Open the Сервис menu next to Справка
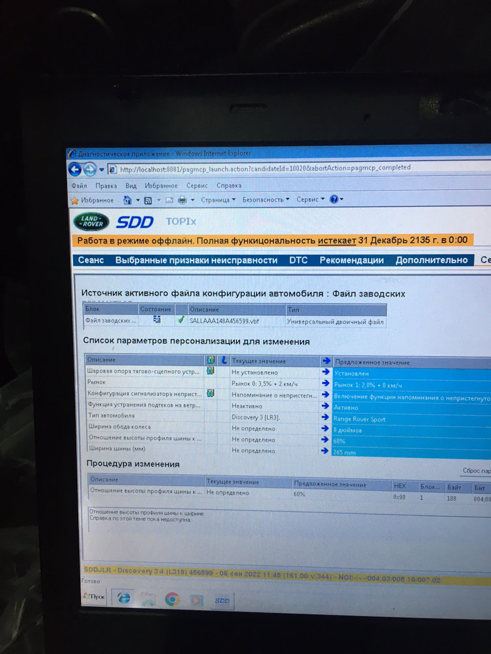This screenshot has width=491, height=654. 197,186
